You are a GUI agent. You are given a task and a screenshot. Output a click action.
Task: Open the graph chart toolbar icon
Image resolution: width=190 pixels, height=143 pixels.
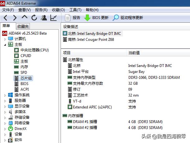[53, 18]
